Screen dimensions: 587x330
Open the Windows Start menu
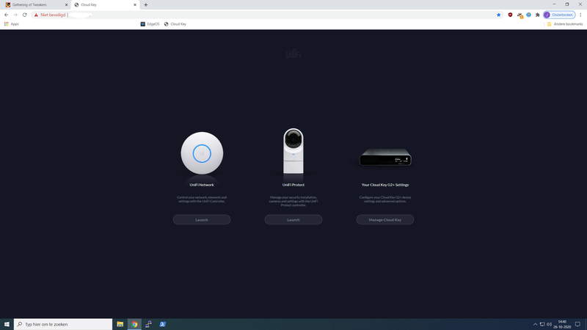[x=7, y=324]
